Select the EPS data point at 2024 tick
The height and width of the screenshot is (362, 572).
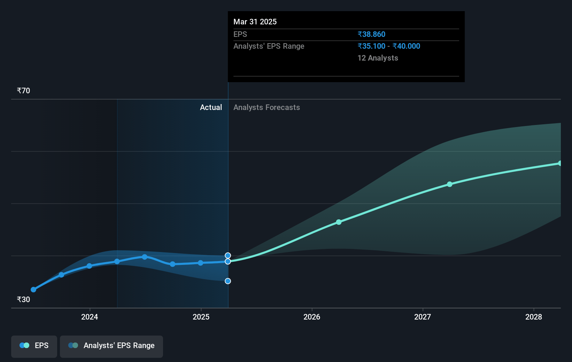pyautogui.click(x=89, y=266)
